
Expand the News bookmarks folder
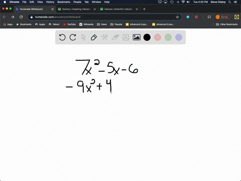tap(102, 24)
